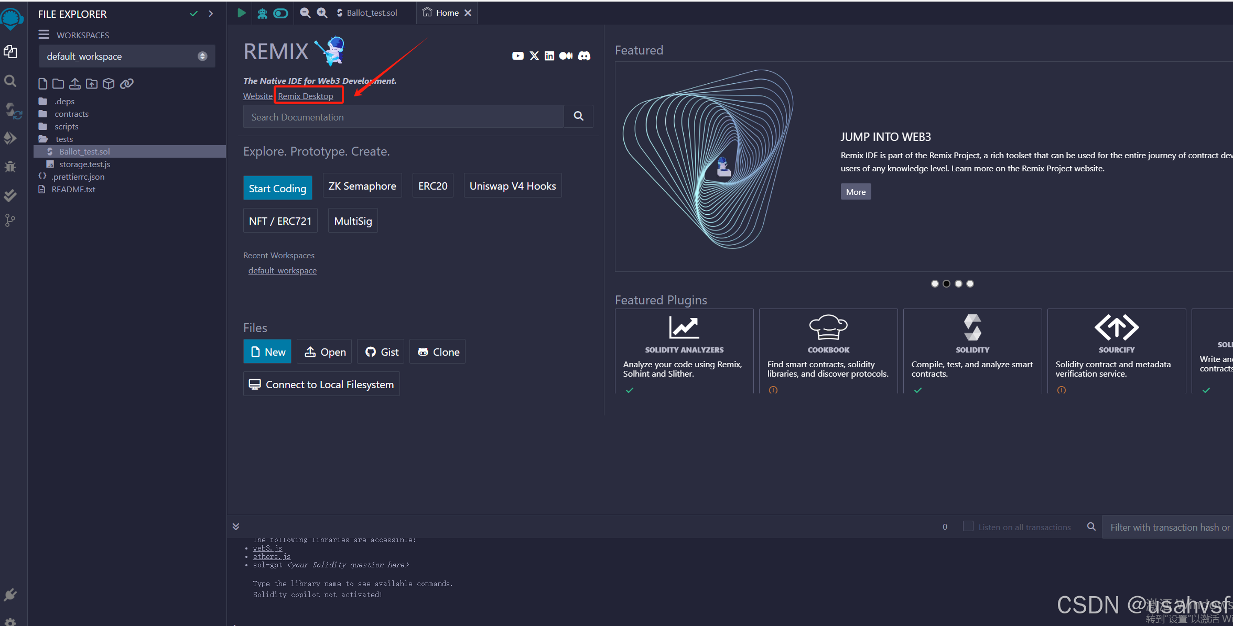Viewport: 1233px width, 626px height.
Task: Toggle the RemixAI copilot switch
Action: click(x=281, y=13)
